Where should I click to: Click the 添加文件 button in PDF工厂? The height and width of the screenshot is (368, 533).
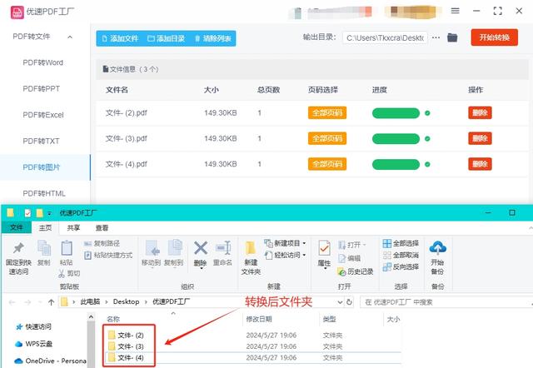[x=120, y=38]
